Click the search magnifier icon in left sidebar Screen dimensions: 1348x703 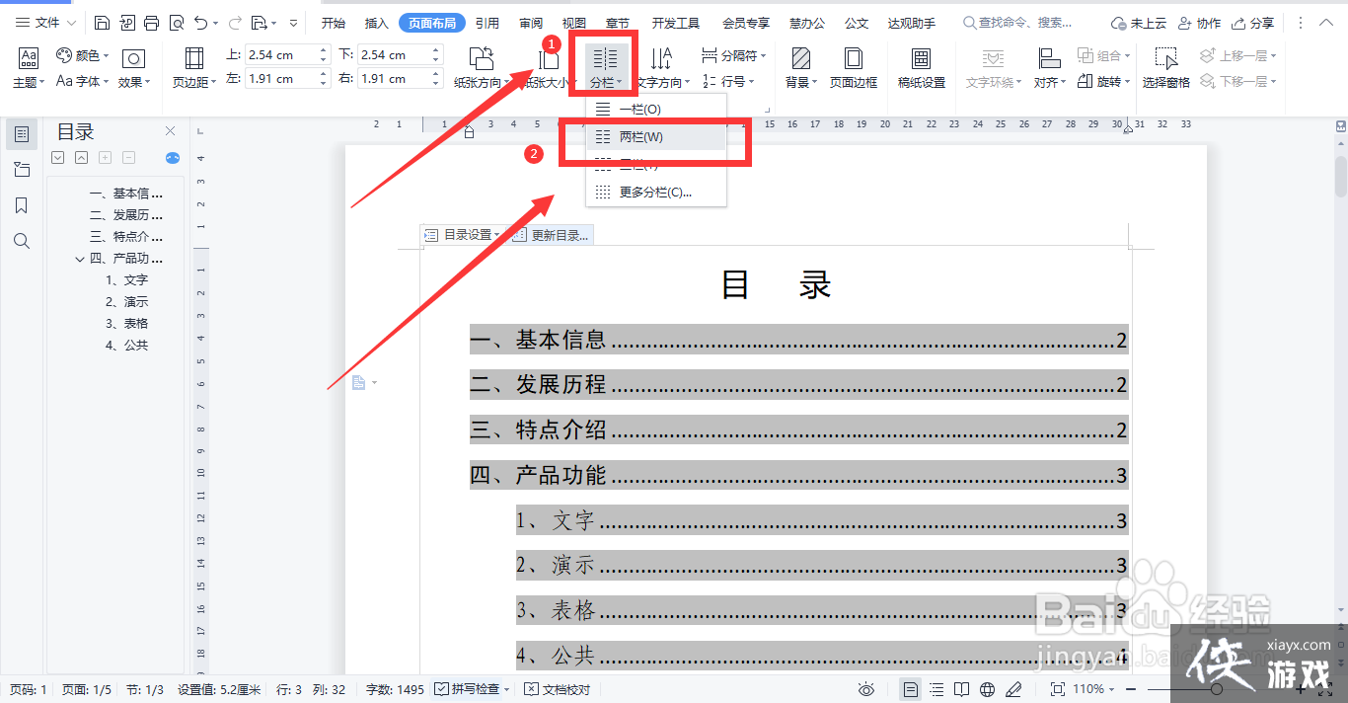pos(22,241)
